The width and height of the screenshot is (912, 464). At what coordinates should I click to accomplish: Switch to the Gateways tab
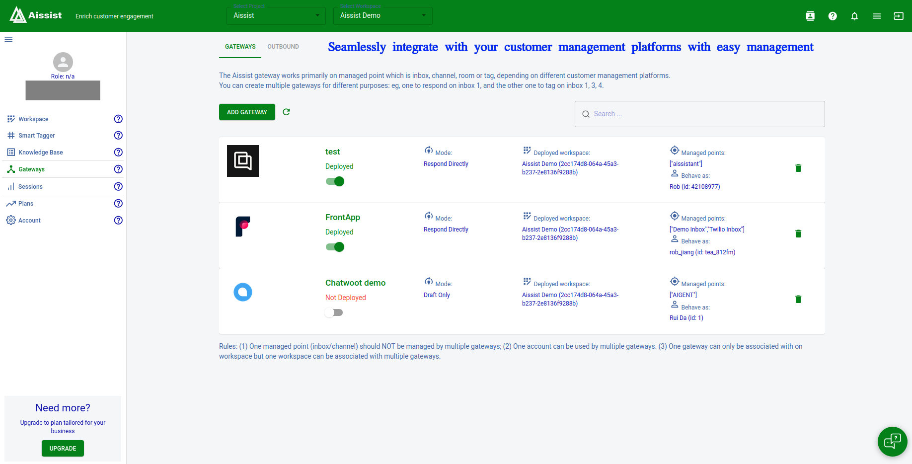(240, 47)
